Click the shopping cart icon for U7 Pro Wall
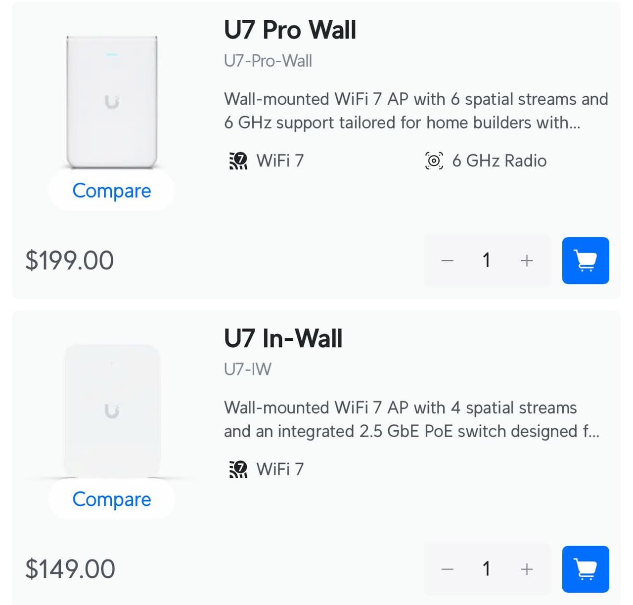The height and width of the screenshot is (605, 633). click(x=586, y=261)
